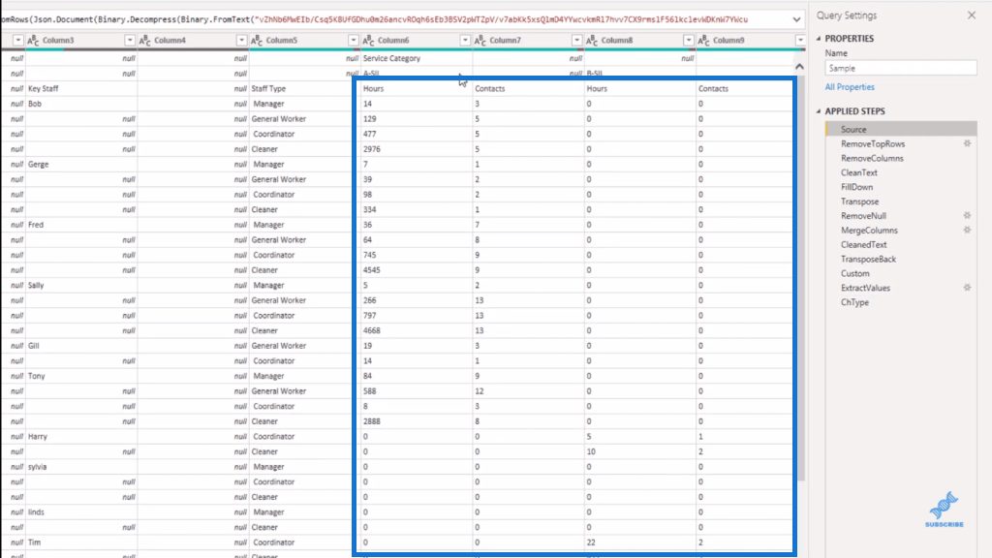The height and width of the screenshot is (558, 992).
Task: Click the sylvia cell in Column3
Action: tap(81, 467)
